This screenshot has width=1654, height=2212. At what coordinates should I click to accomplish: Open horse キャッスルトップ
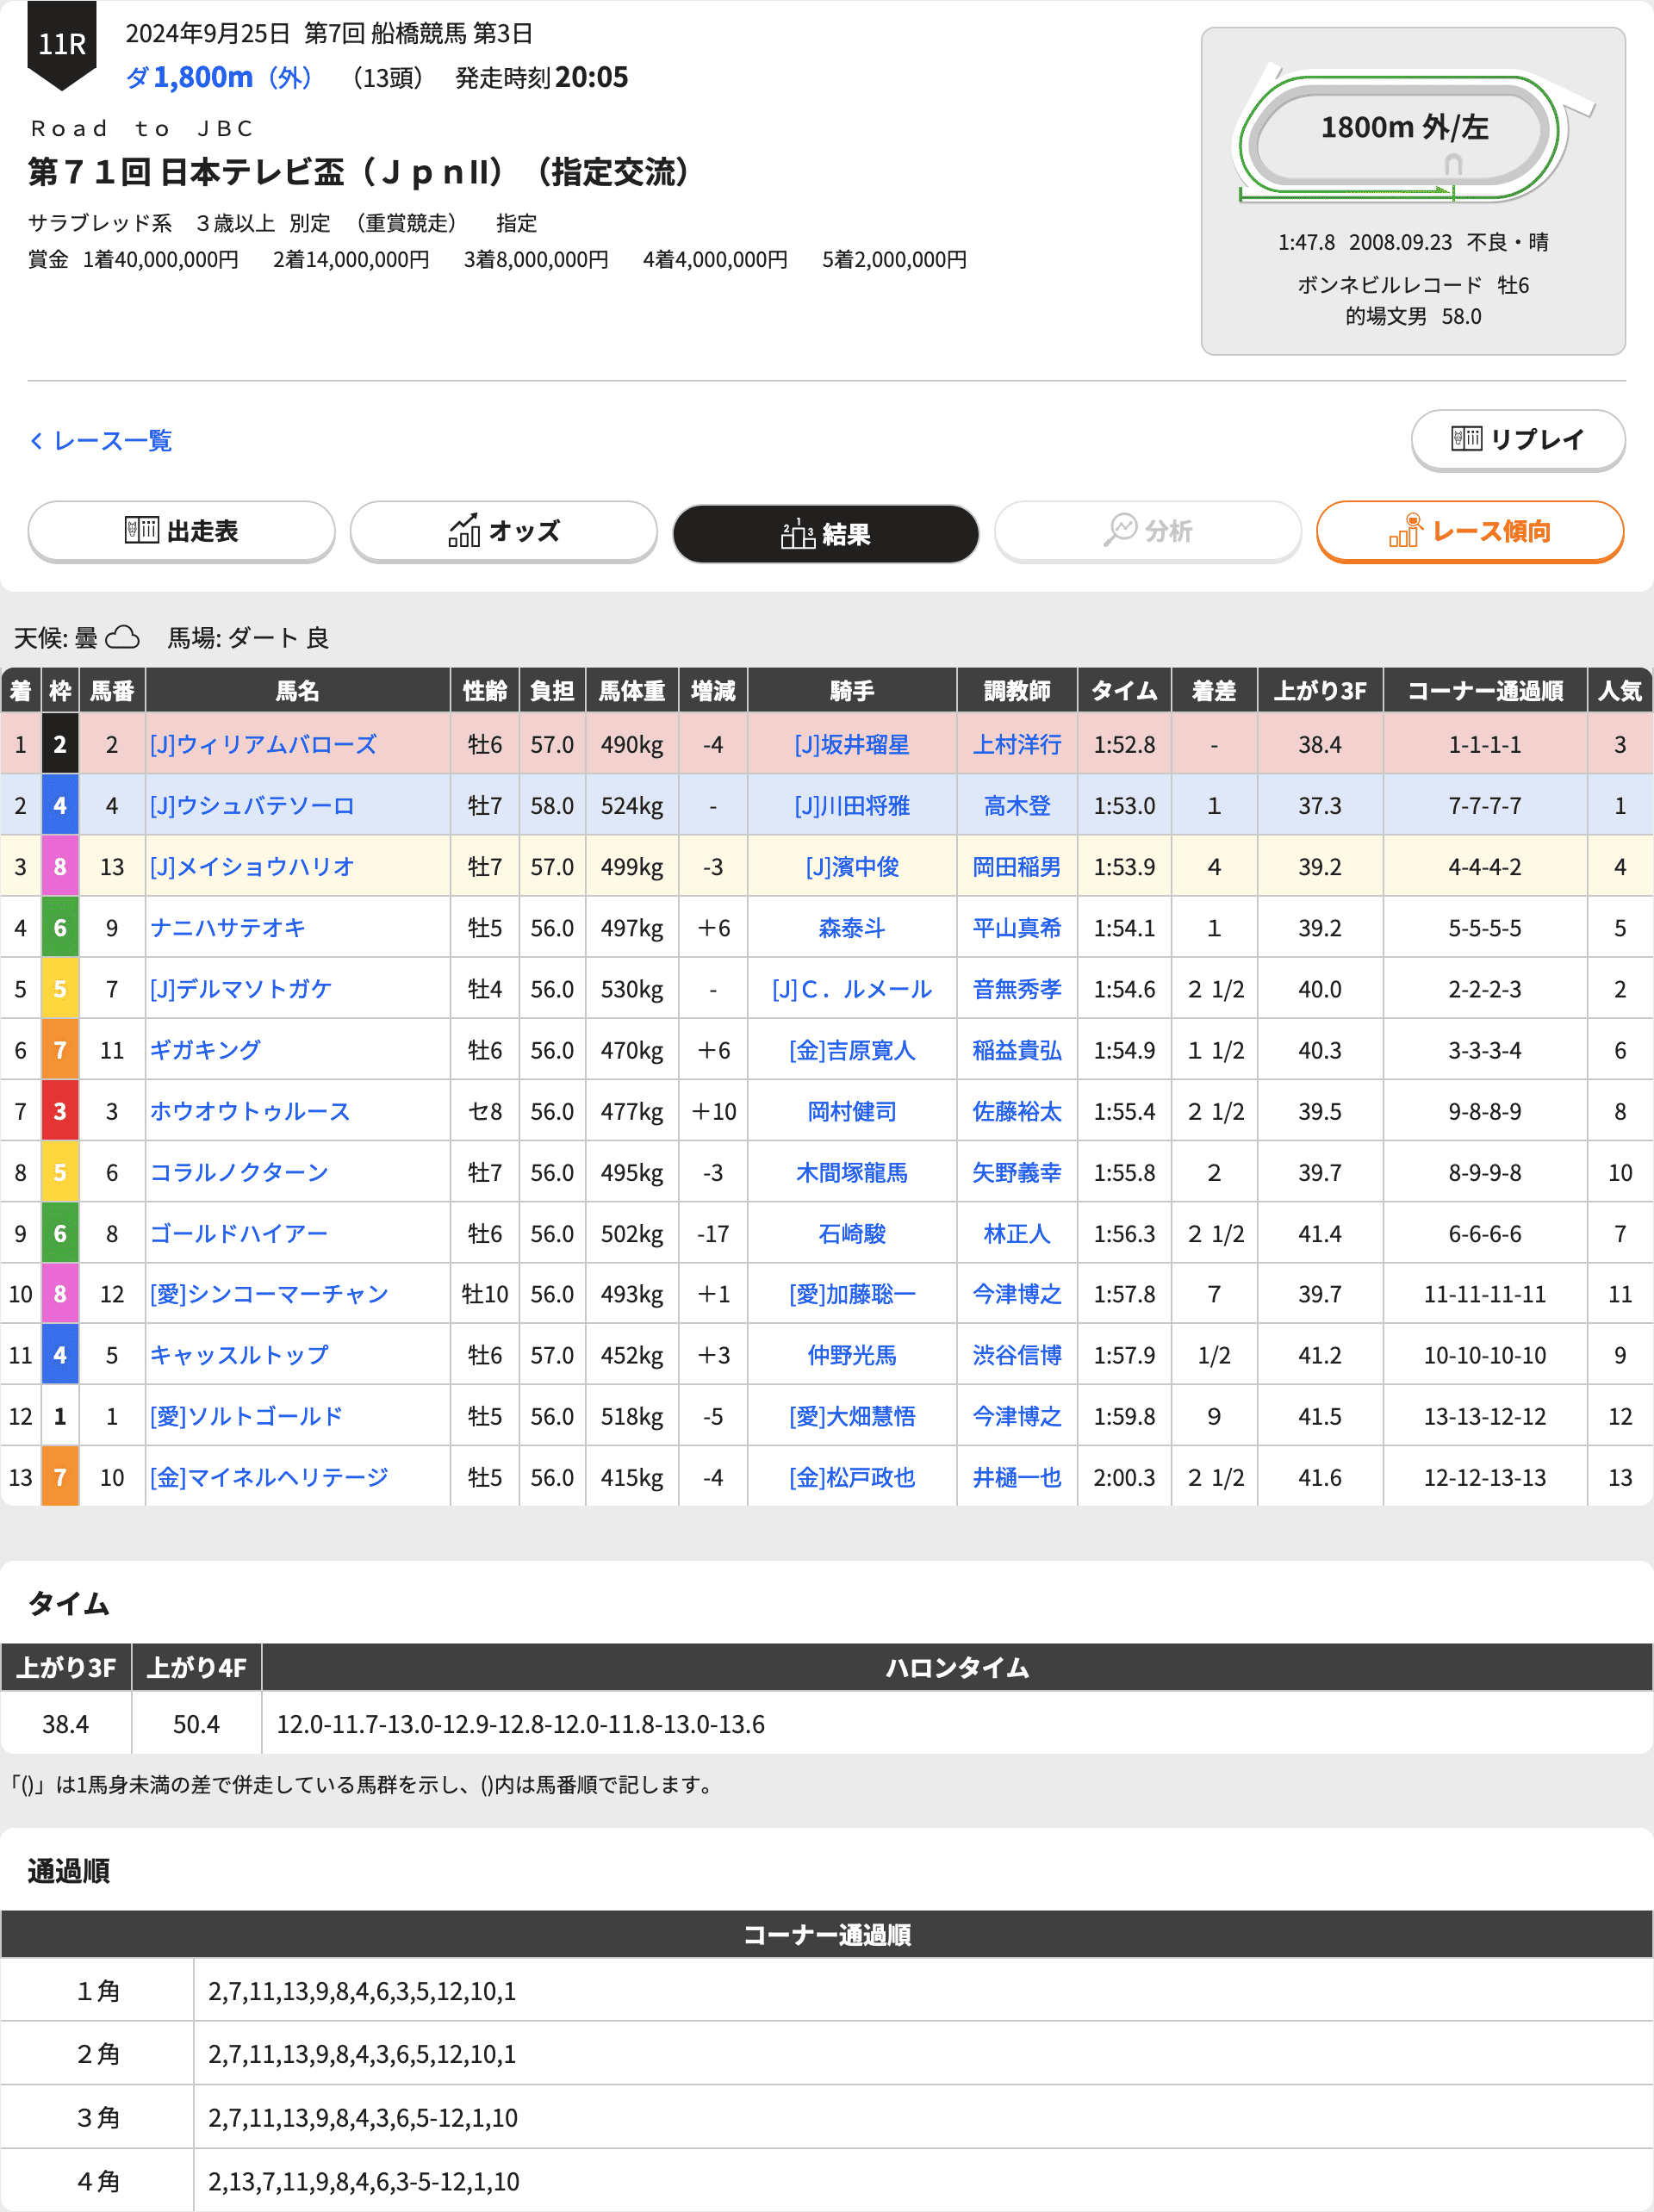tap(239, 1354)
